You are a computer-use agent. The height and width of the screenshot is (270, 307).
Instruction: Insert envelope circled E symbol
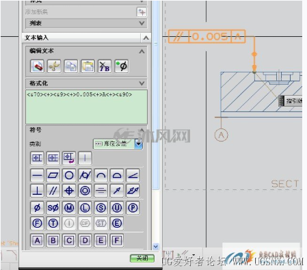click(x=117, y=224)
